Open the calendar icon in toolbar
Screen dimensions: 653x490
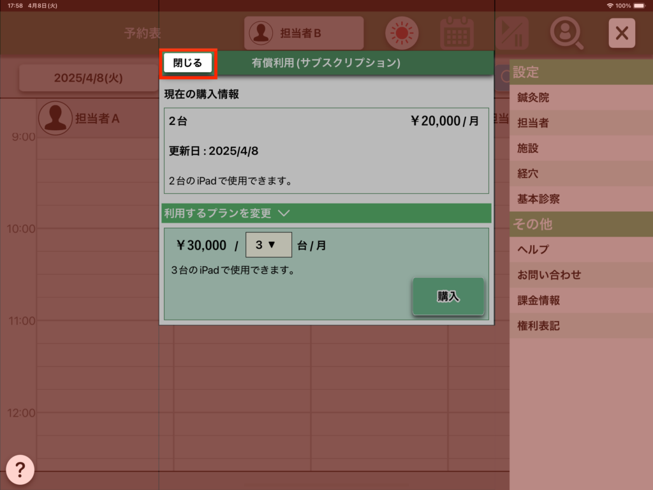(x=457, y=33)
